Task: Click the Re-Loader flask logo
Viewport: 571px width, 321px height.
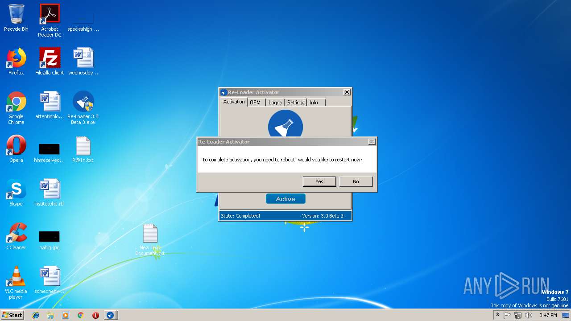Action: tap(285, 123)
